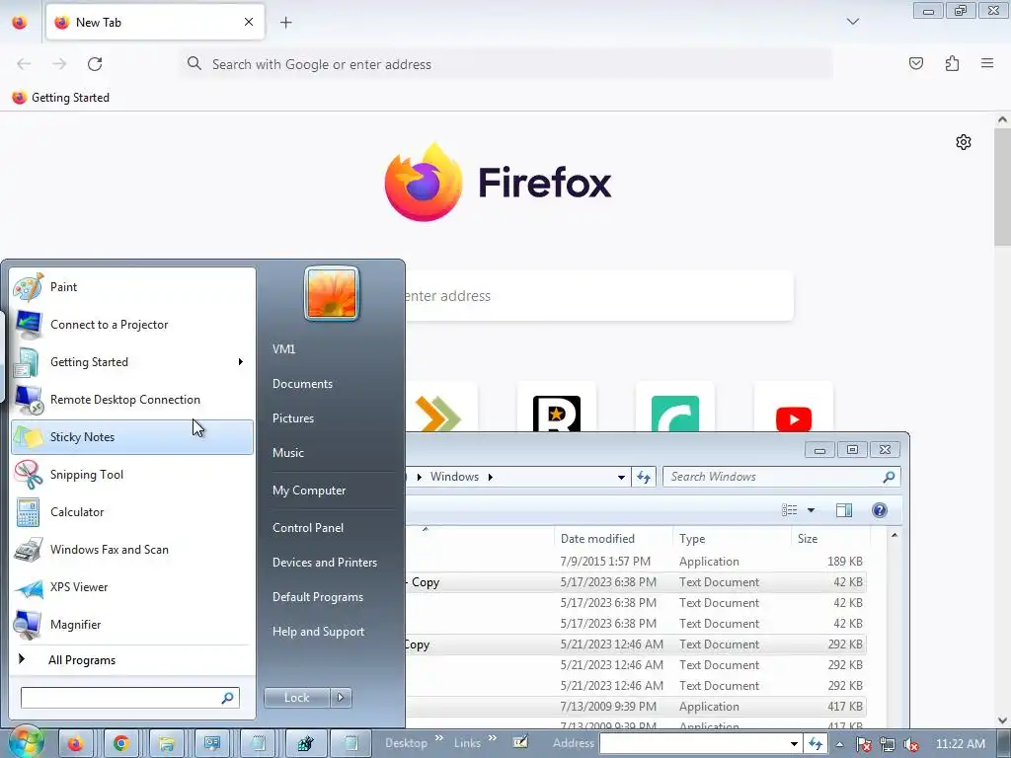Screen dimensions: 1011x758
Task: Refresh the Explorer Windows folder
Action: 644,477
